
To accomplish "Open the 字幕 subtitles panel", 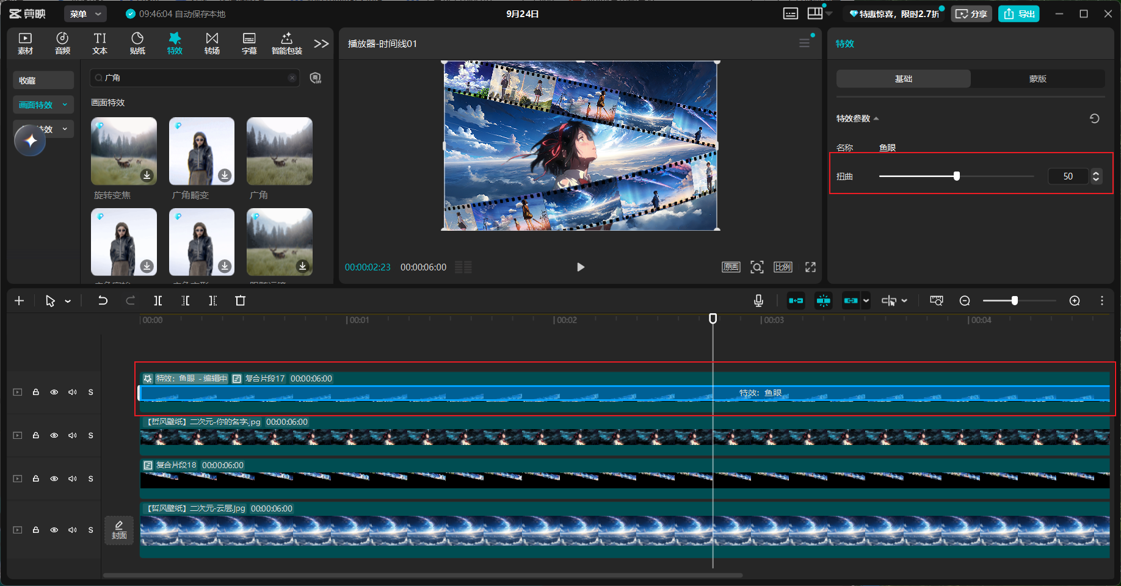I will pos(249,43).
